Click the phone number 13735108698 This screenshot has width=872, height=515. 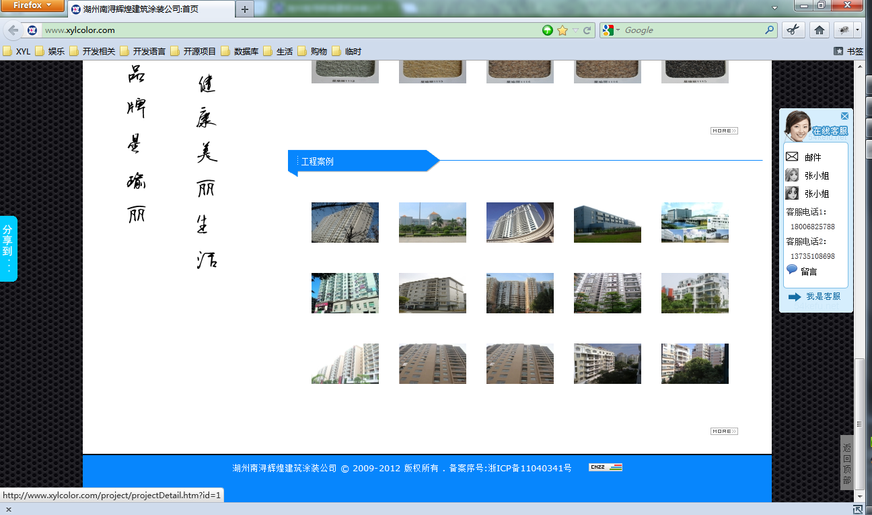tap(813, 257)
